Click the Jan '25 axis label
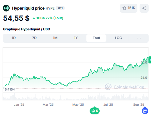 point(19,104)
